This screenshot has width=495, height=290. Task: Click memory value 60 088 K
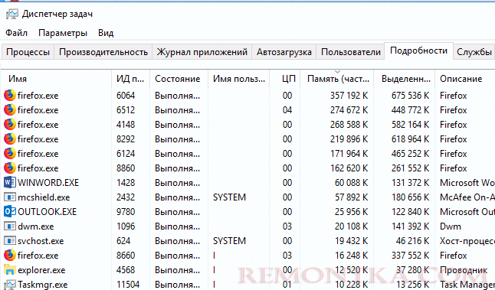pyautogui.click(x=352, y=183)
